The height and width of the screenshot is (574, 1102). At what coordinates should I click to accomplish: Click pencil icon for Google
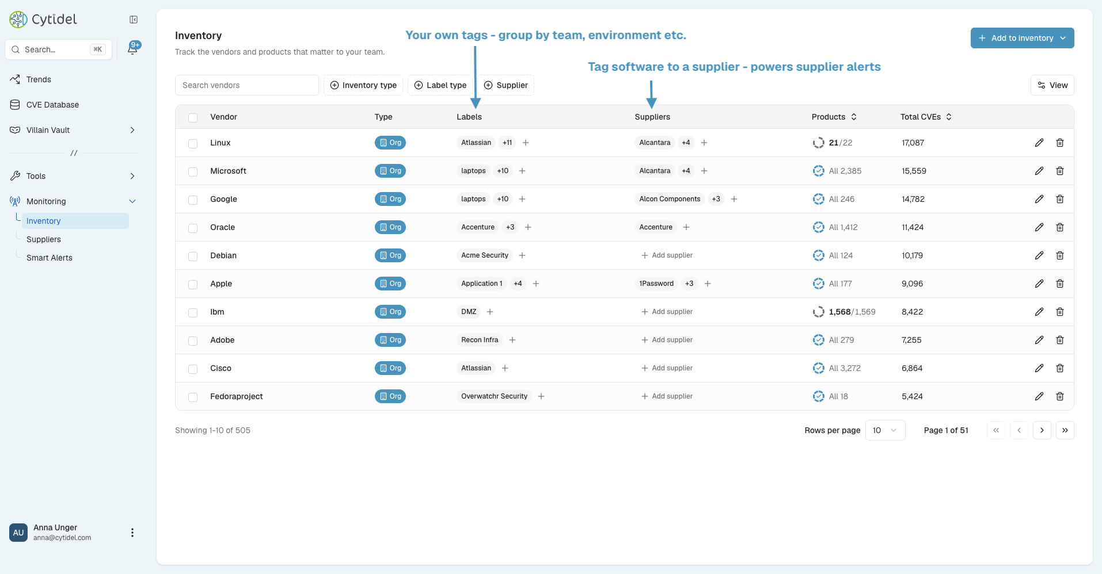pyautogui.click(x=1039, y=199)
